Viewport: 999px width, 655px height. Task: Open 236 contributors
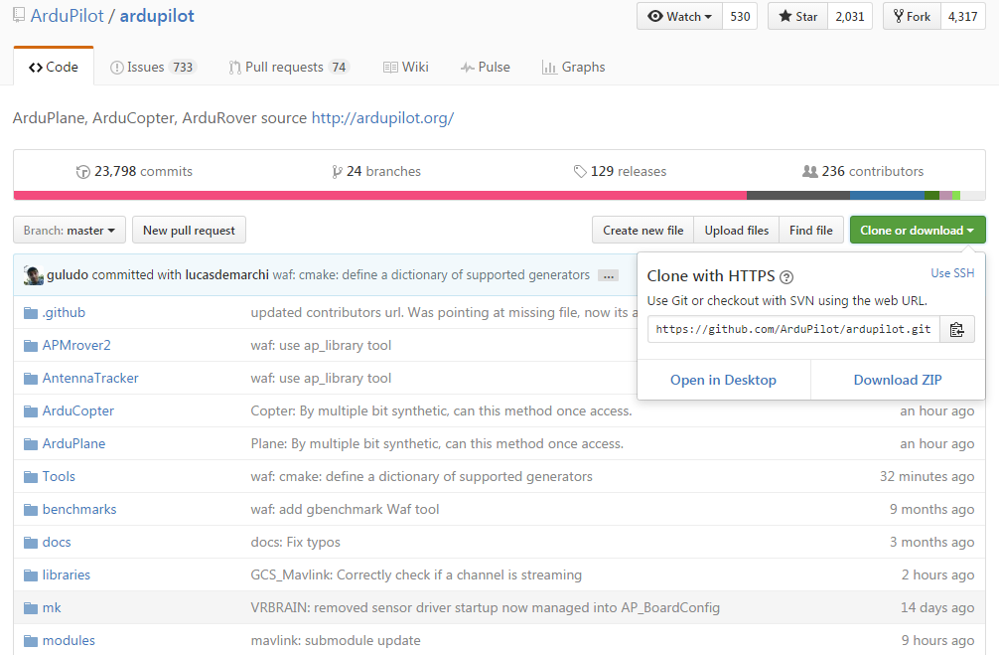(x=863, y=172)
